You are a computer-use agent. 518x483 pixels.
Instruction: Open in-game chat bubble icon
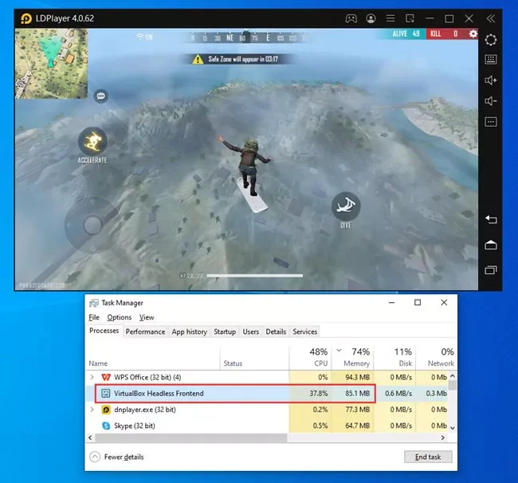[100, 96]
